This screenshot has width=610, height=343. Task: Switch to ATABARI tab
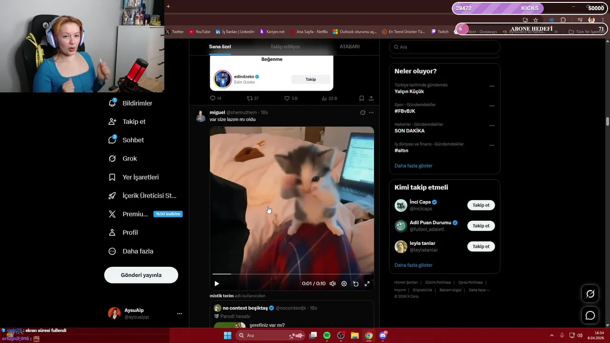[x=349, y=47]
